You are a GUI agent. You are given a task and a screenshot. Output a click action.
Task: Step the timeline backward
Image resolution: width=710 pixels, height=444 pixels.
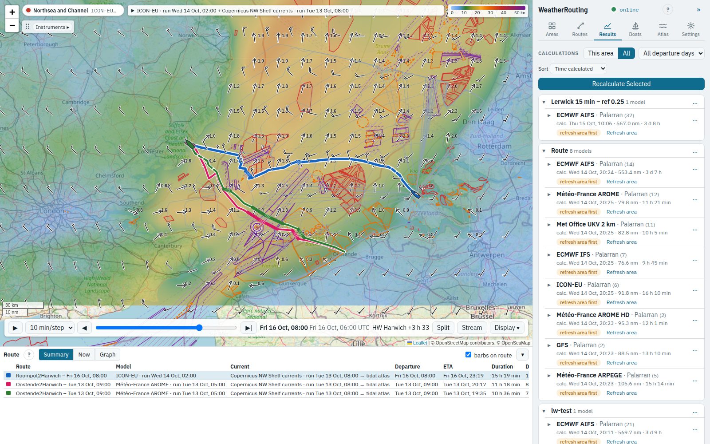[x=84, y=328]
